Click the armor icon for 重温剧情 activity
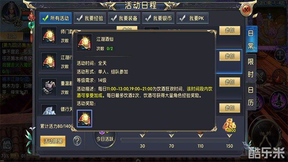 click(x=49, y=87)
